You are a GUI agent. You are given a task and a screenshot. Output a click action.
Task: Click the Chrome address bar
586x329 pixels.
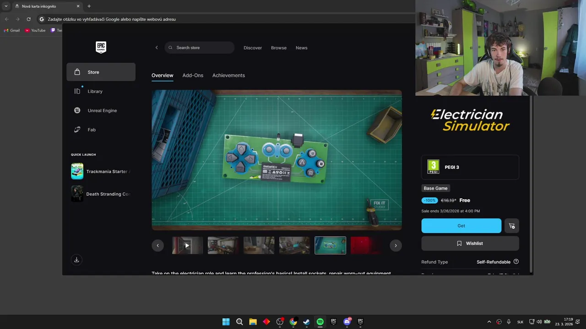coord(224,19)
